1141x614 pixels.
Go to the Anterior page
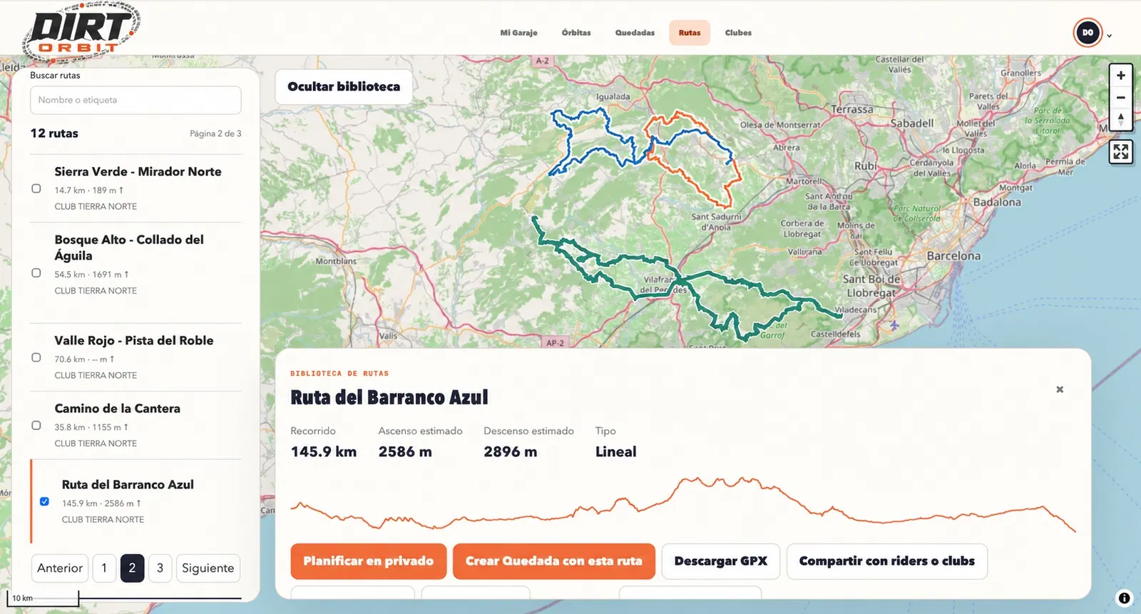coord(60,568)
